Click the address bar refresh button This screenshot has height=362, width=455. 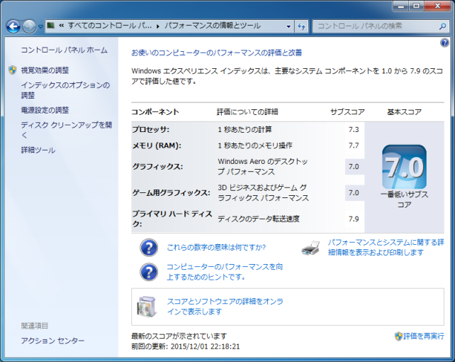[301, 26]
